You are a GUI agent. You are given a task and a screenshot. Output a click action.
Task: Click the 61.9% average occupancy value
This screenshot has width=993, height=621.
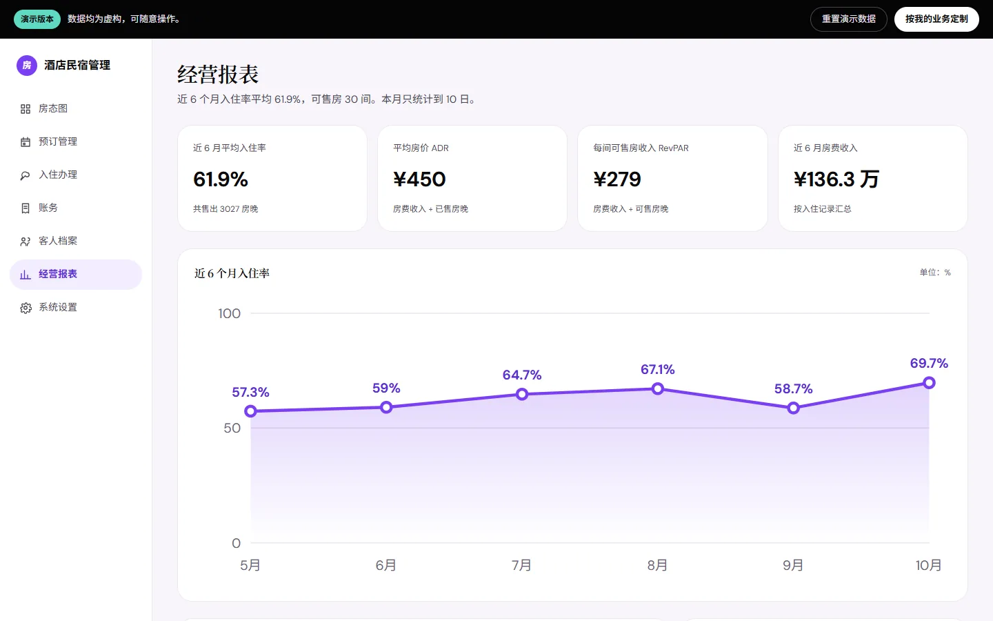(x=221, y=179)
